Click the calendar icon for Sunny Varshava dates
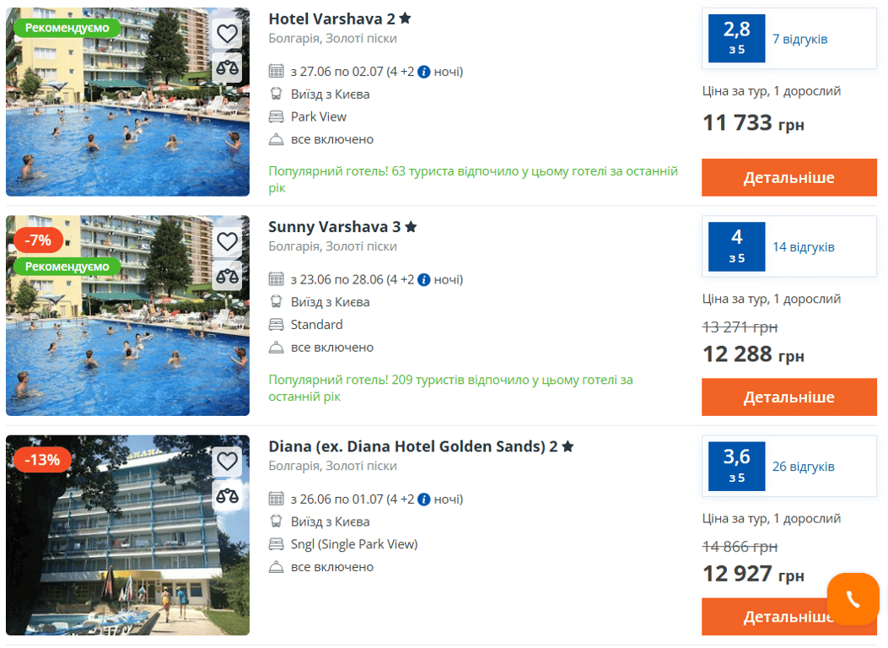The height and width of the screenshot is (648, 888). click(x=277, y=279)
